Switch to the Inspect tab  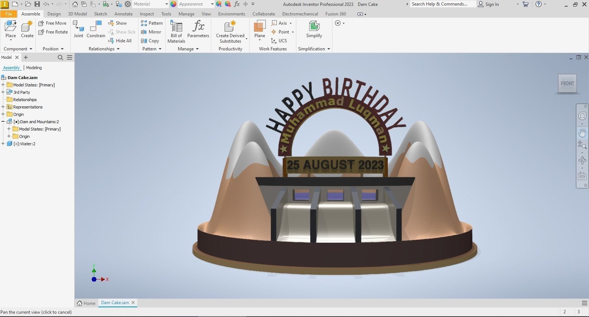[147, 14]
